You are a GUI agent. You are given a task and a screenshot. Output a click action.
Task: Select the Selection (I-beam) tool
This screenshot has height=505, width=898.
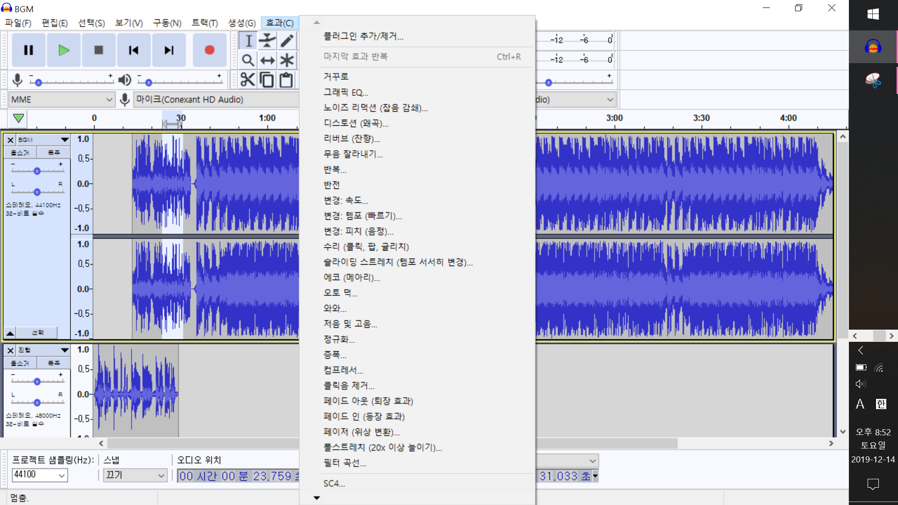[x=248, y=41]
